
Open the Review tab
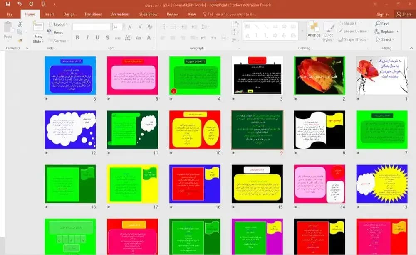point(173,14)
